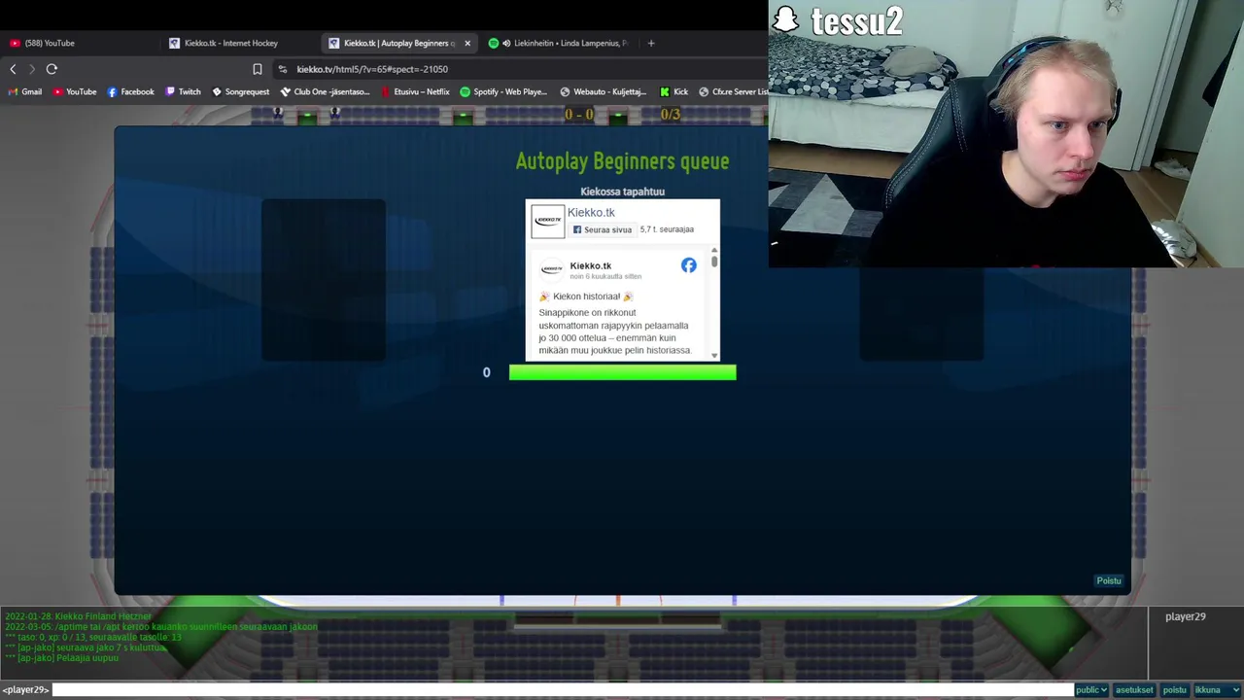Screen dimensions: 1244x700
Task: Click poistu button in bottom bar
Action: [x=1174, y=690]
